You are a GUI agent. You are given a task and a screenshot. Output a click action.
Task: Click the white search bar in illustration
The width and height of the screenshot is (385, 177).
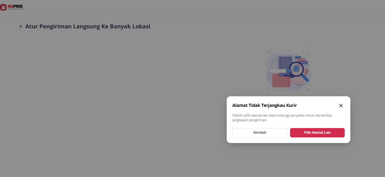278,71
